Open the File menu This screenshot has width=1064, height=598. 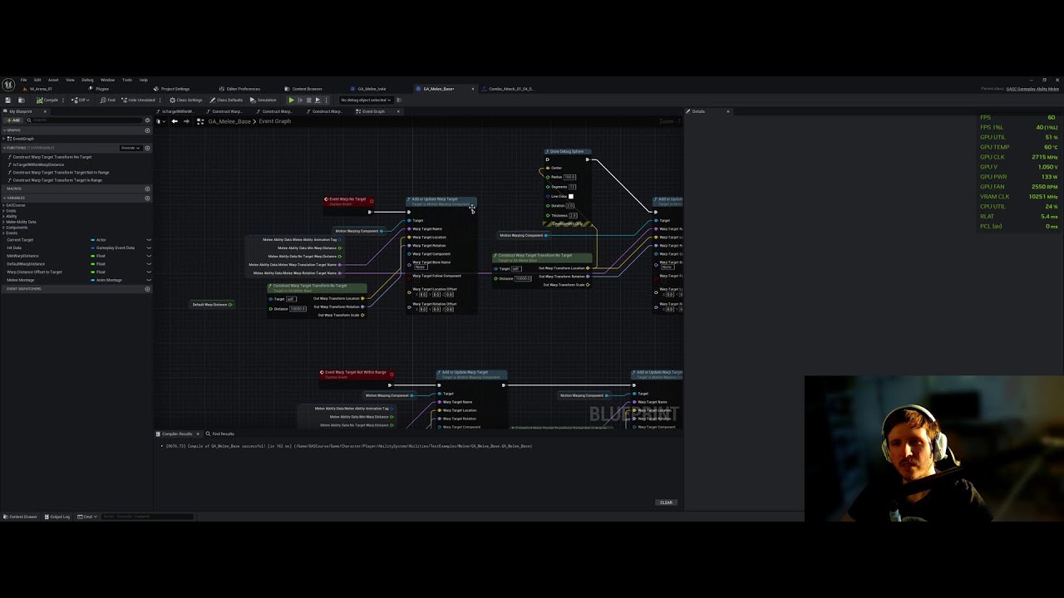tap(23, 80)
